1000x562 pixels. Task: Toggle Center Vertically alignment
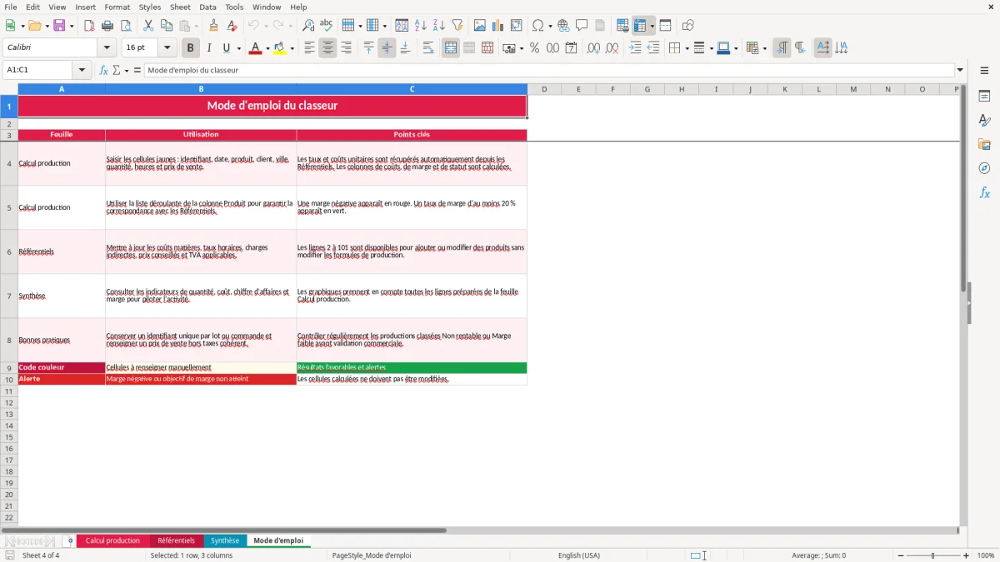point(387,48)
